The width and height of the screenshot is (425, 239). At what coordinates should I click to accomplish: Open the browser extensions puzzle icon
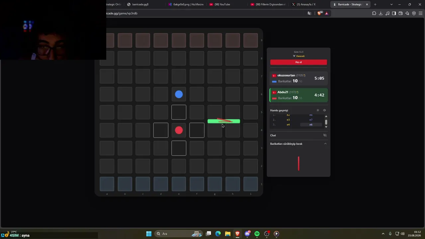coord(374,13)
